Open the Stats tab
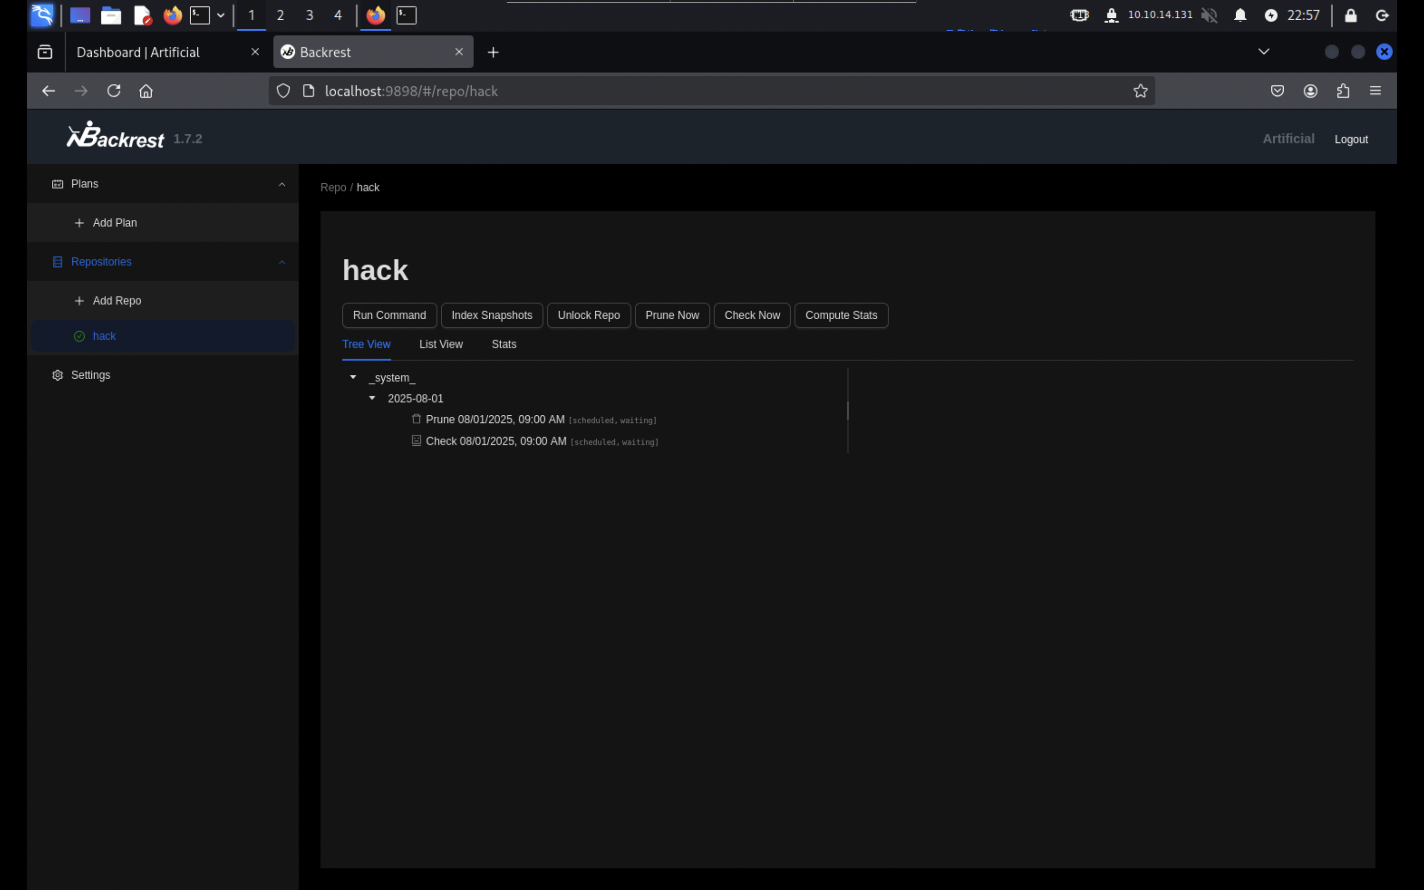Viewport: 1424px width, 890px height. click(x=504, y=344)
